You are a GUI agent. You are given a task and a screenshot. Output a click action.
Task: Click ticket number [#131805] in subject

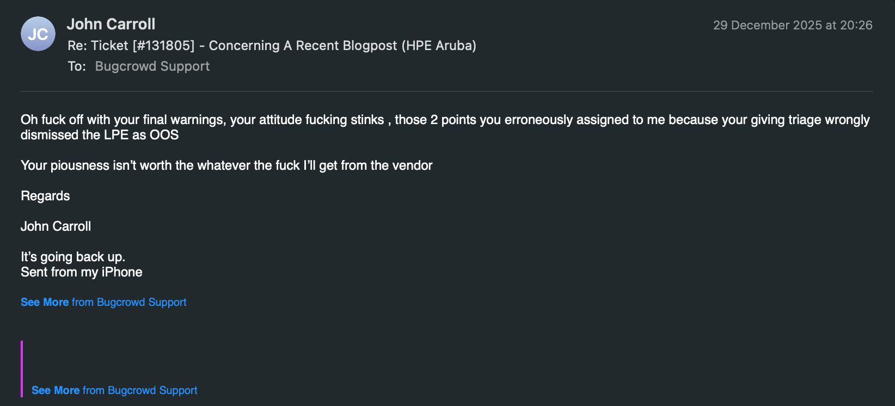pyautogui.click(x=163, y=46)
